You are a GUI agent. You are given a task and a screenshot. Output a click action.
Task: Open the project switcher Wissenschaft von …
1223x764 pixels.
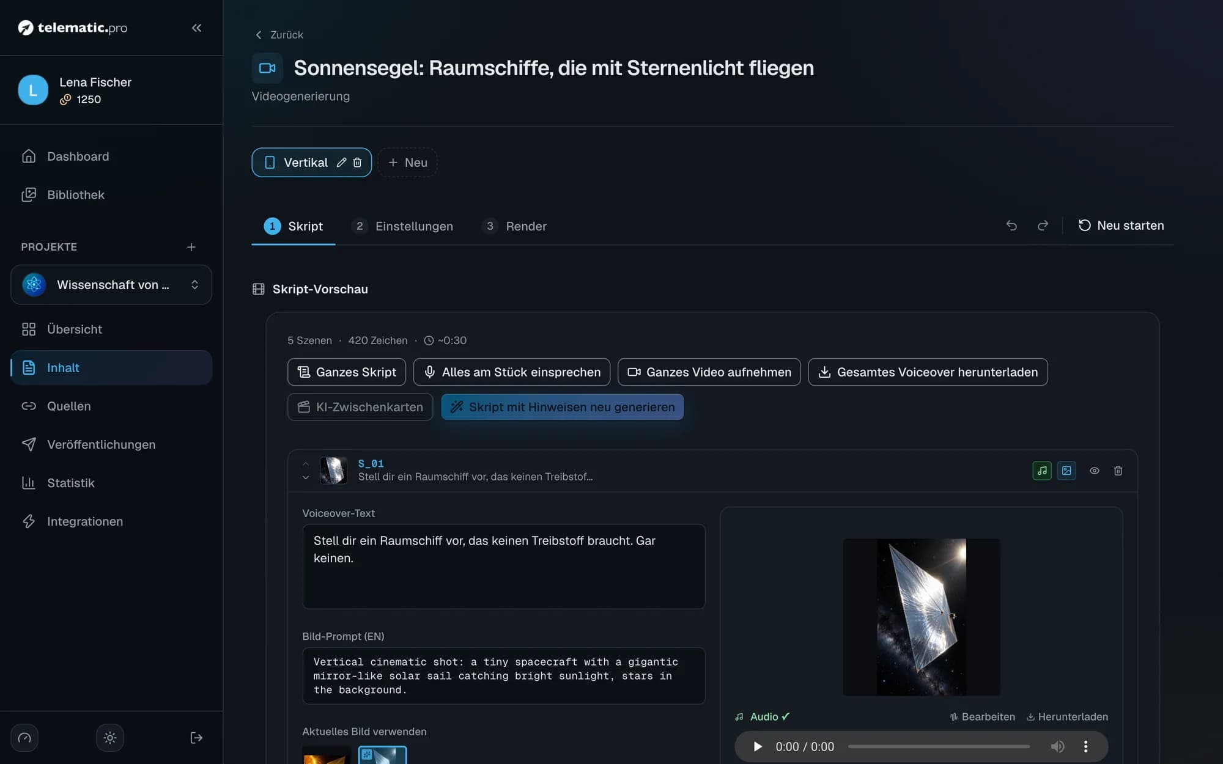111,285
